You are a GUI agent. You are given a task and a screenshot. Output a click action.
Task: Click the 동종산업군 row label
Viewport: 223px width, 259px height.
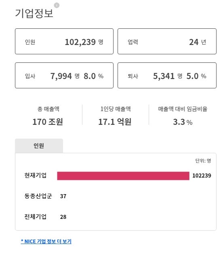[x=38, y=196]
